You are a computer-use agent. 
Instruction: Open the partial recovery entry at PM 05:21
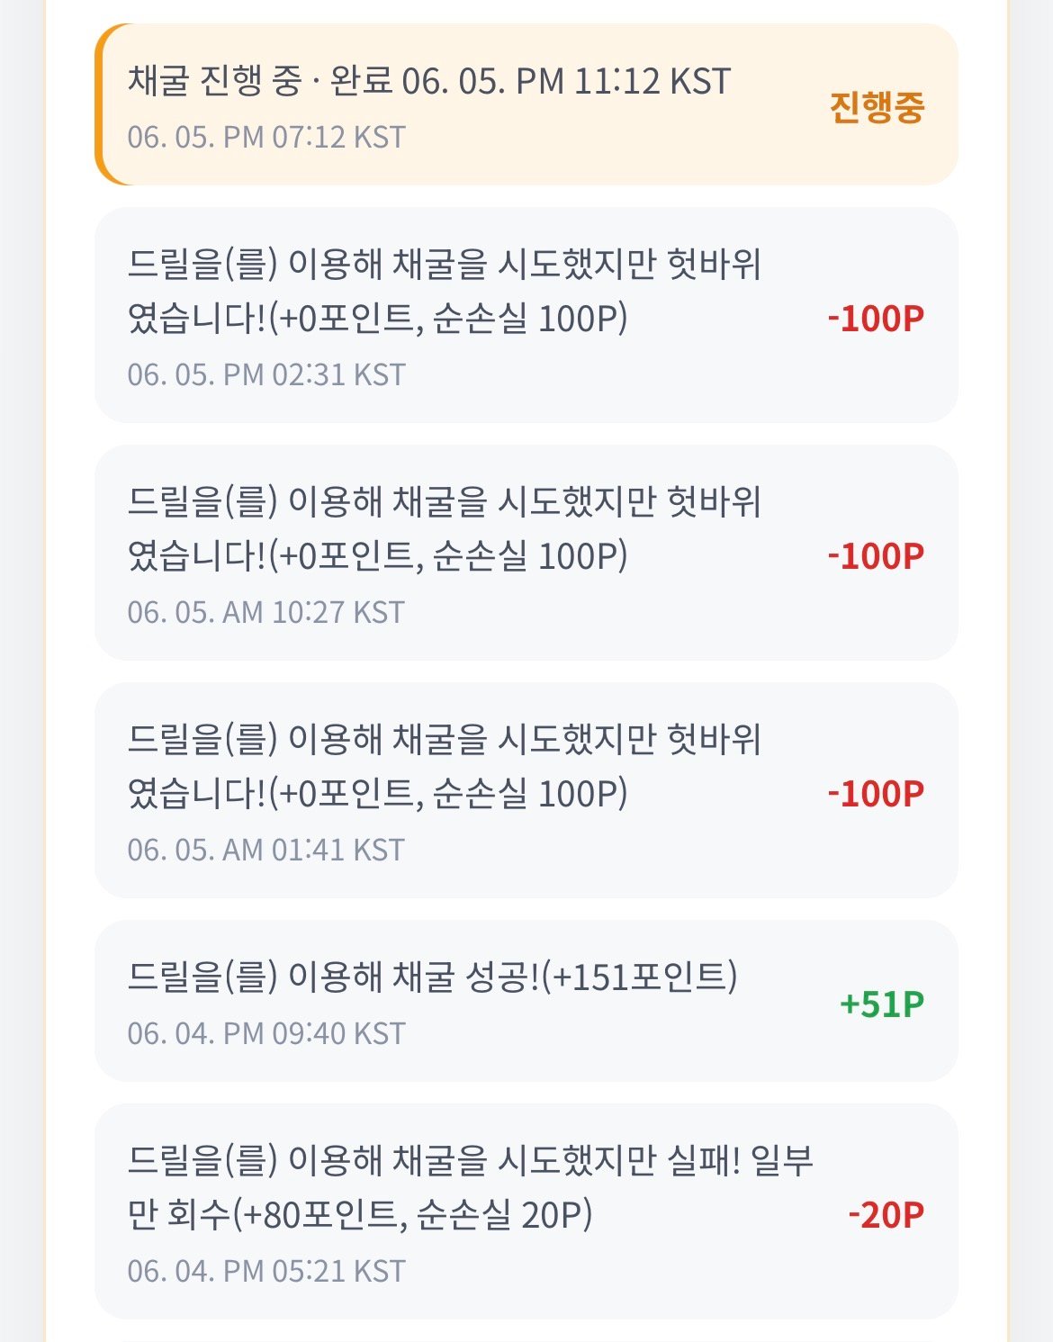[526, 1211]
